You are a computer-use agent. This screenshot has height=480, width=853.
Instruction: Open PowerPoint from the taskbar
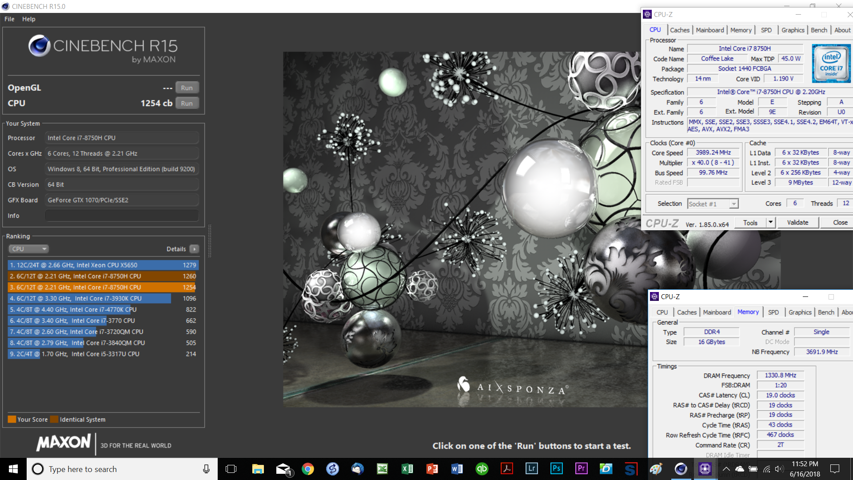(x=432, y=469)
